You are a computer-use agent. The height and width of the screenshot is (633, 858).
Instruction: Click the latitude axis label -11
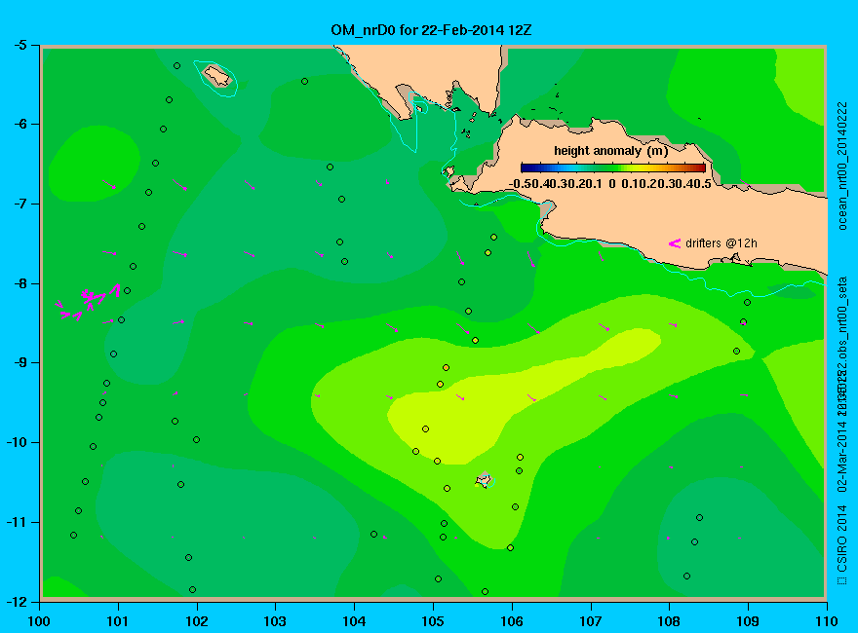(x=16, y=522)
